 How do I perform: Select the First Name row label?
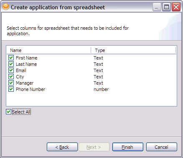tap(26, 58)
